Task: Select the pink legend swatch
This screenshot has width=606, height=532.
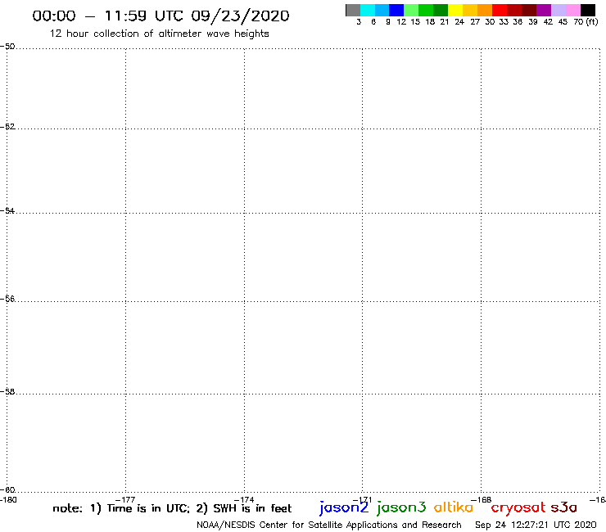Action: click(572, 10)
